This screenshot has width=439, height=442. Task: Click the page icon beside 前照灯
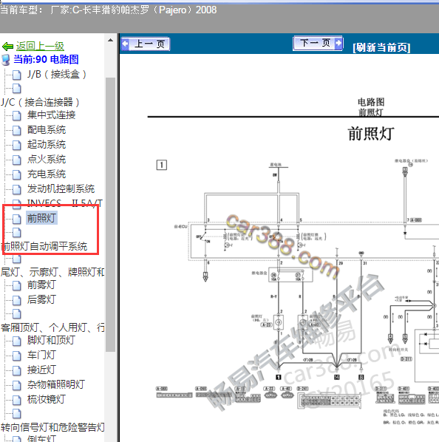click(16, 219)
